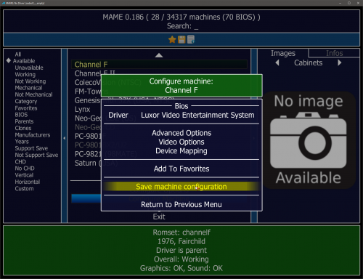The image size is (363, 279).
Task: Click Cabinets image category label
Action: [309, 62]
